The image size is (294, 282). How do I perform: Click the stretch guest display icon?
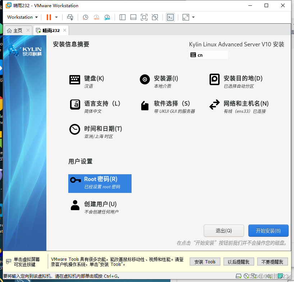tap(185, 17)
